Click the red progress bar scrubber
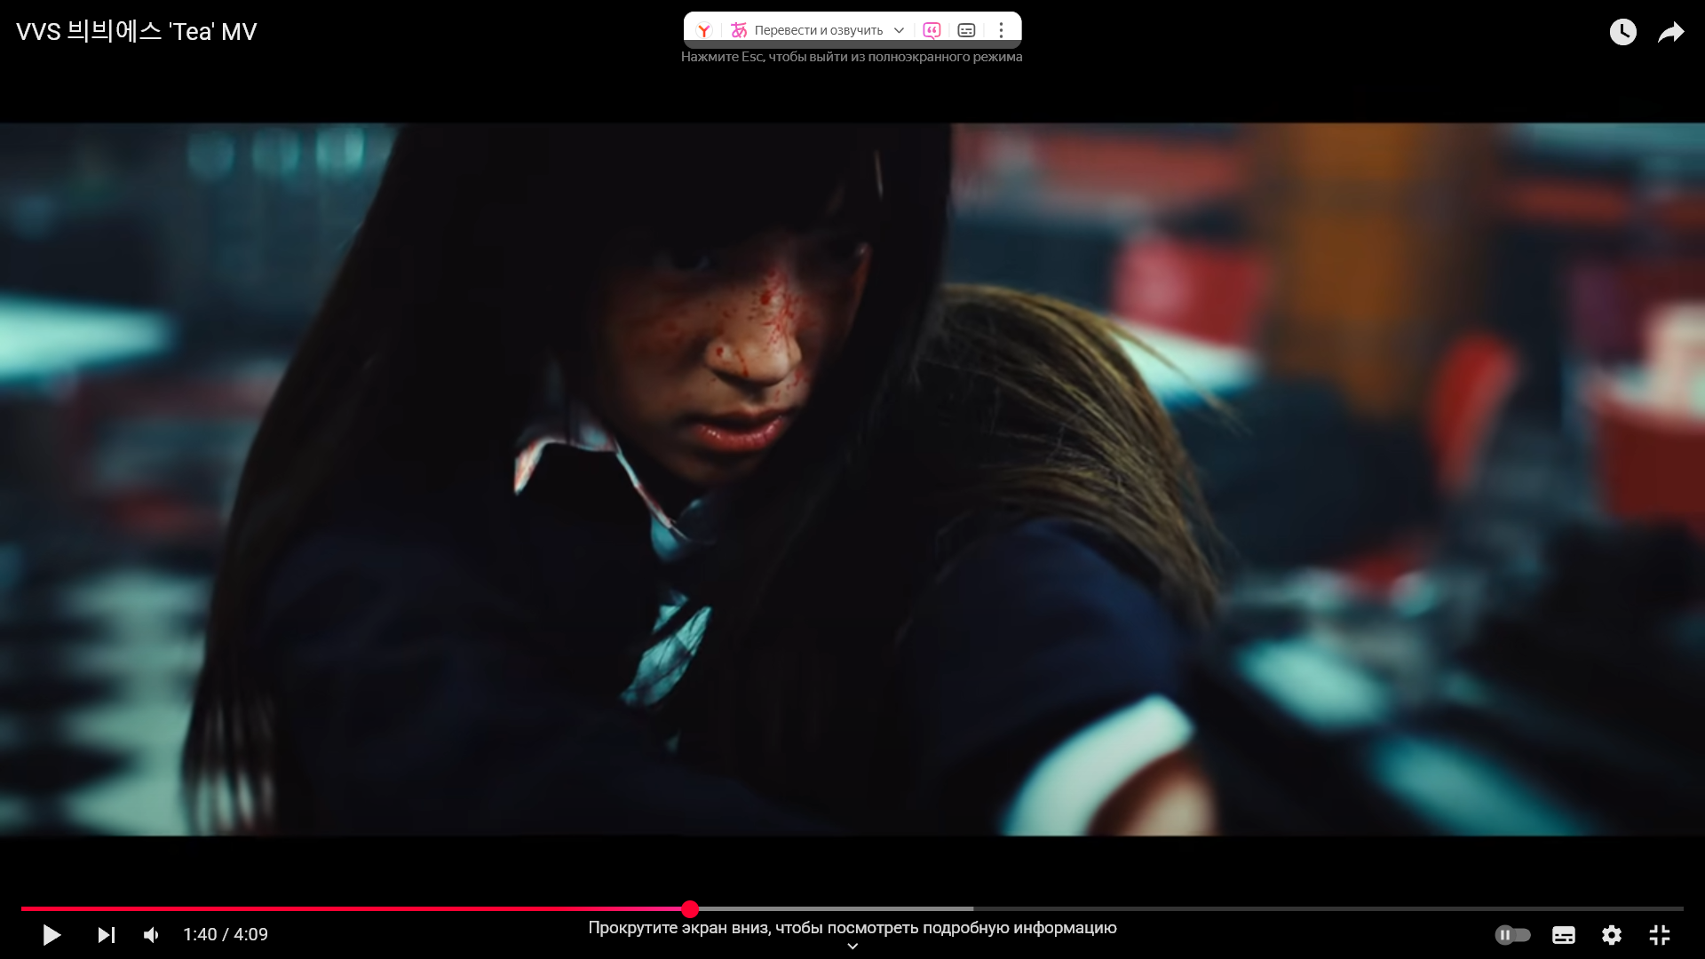The height and width of the screenshot is (959, 1705). coord(690,908)
